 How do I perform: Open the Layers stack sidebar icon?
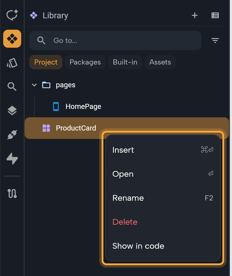click(x=12, y=110)
